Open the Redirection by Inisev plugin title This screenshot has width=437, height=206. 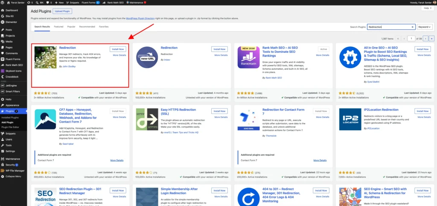[x=169, y=48]
